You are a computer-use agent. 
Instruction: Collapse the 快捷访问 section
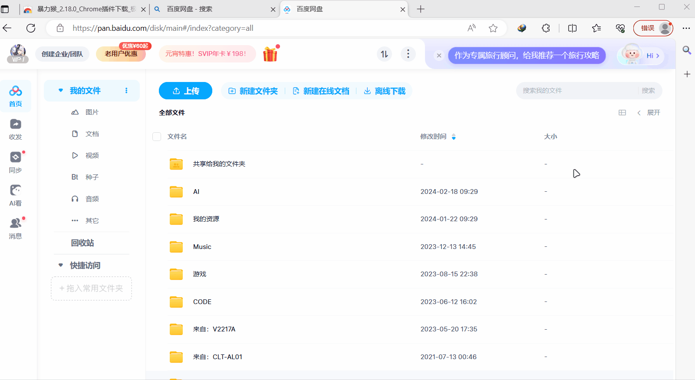(61, 265)
